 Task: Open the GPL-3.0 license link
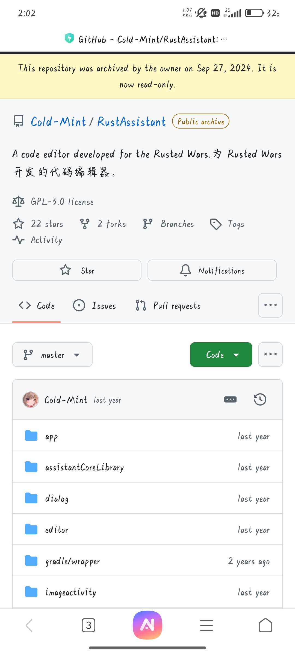[62, 202]
